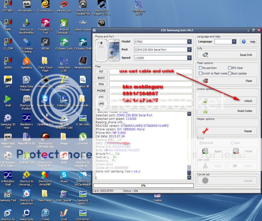Click the PDA file path field
Screen dimensions: 262x221
tap(150, 84)
